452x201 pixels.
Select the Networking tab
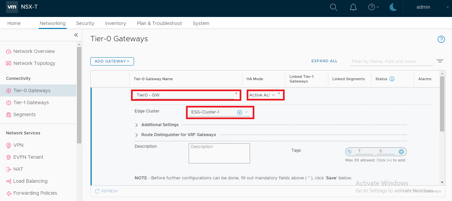[x=52, y=23]
